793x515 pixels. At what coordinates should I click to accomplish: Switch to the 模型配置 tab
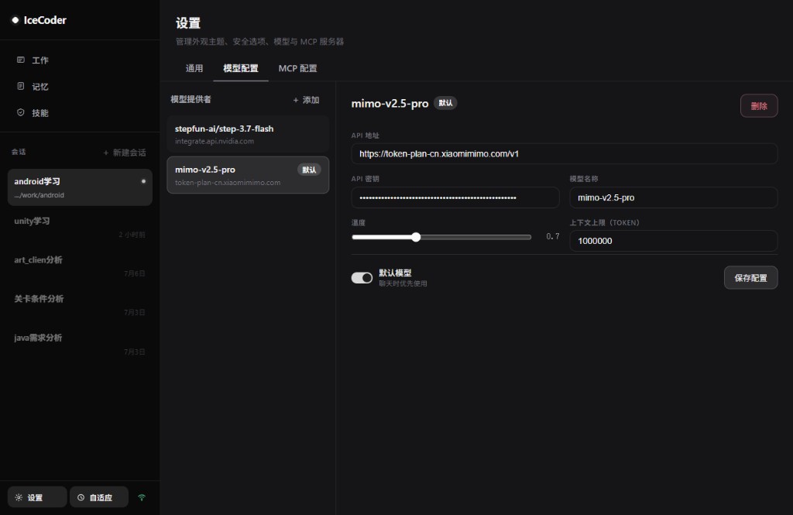(241, 68)
